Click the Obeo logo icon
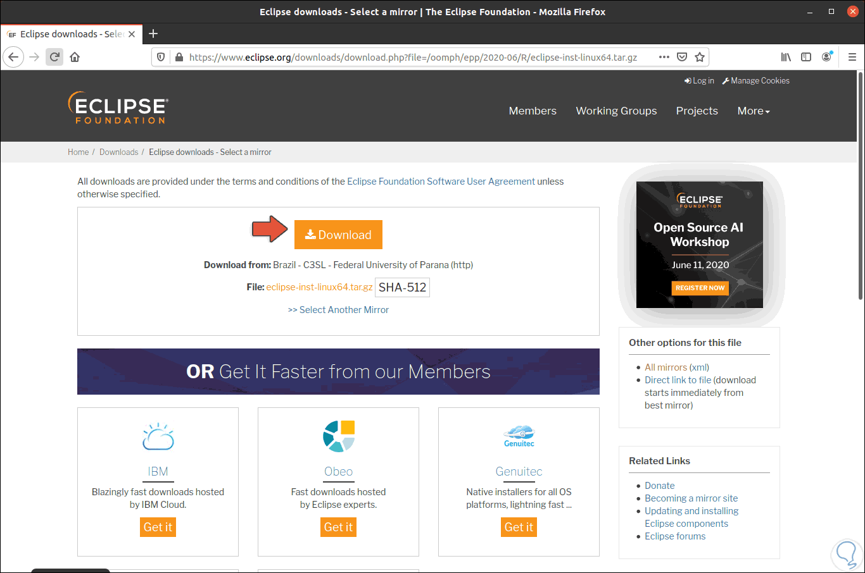 [339, 436]
